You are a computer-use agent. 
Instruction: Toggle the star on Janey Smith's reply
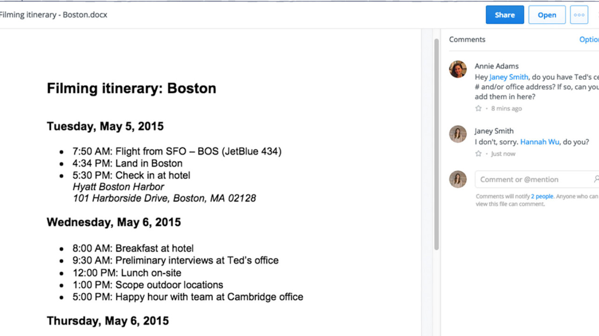[478, 154]
